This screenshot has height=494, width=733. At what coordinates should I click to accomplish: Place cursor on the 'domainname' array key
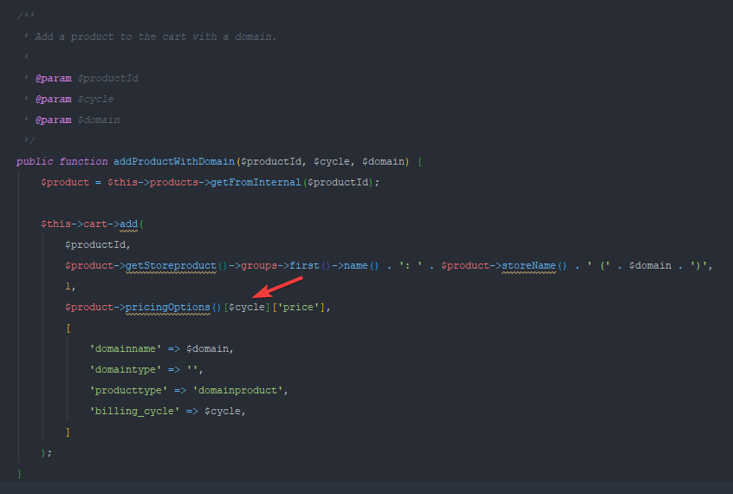(x=126, y=348)
